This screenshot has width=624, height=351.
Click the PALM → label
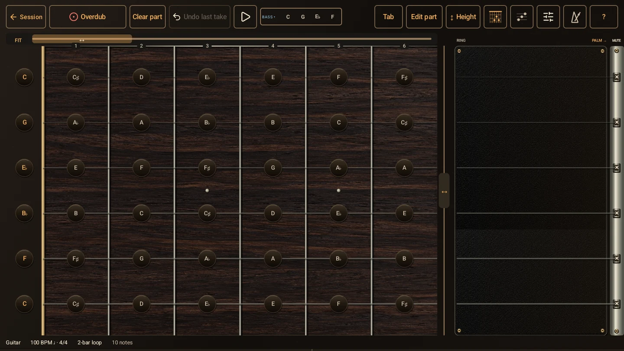599,41
